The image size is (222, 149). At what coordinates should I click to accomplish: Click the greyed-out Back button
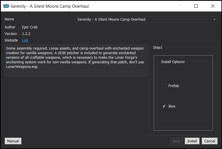176,141
